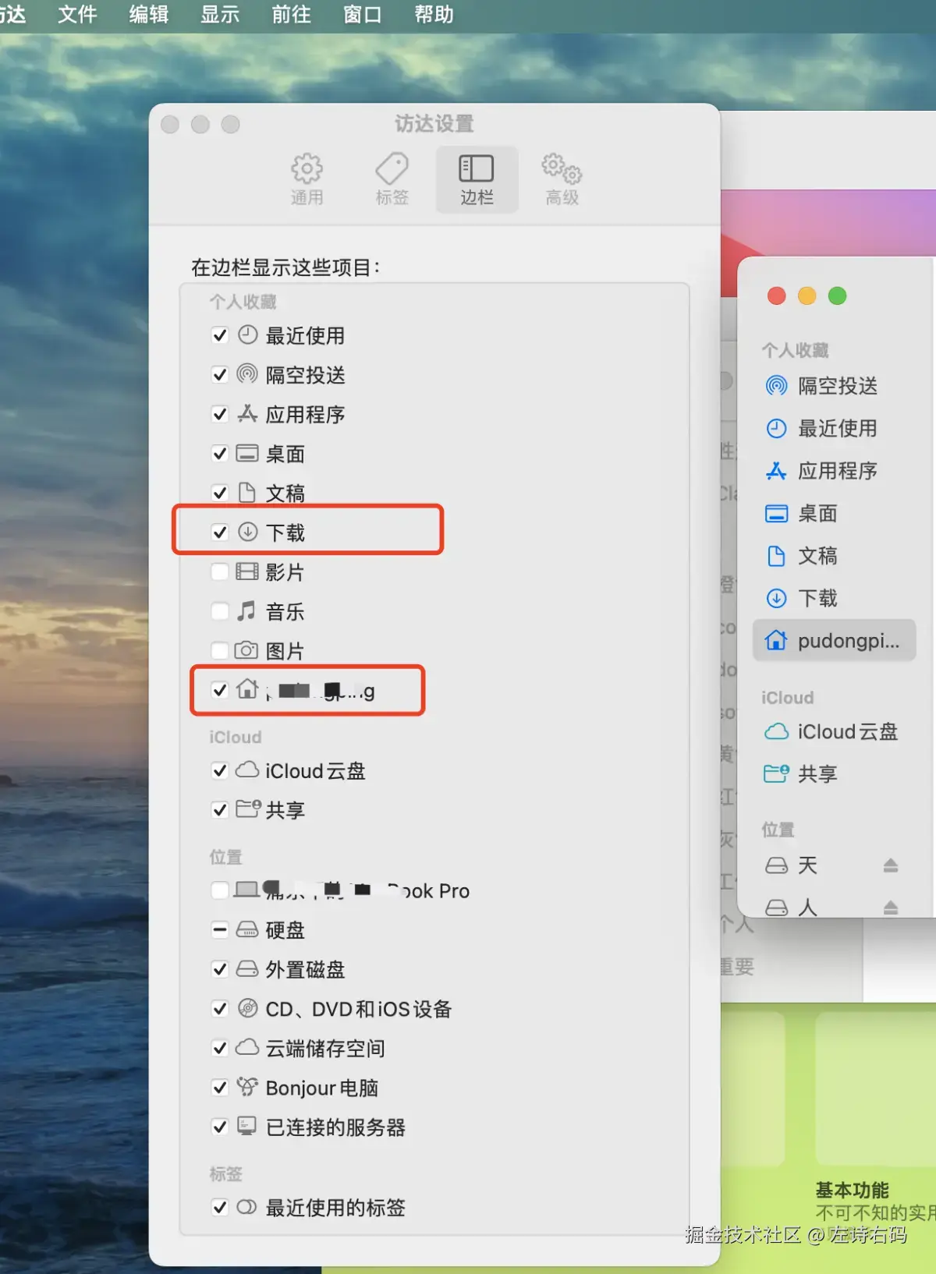Click the shared folder icon beside 共享 in settings

click(x=248, y=809)
